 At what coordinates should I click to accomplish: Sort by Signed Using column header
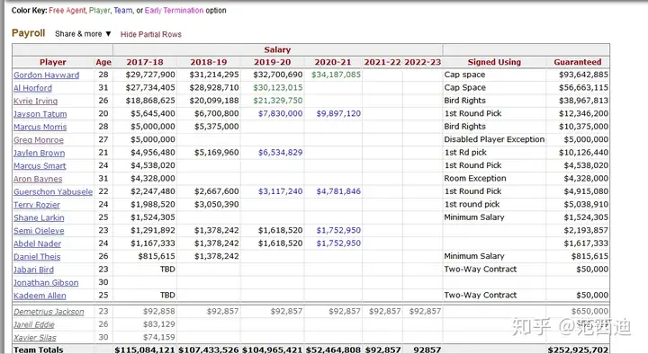pyautogui.click(x=494, y=62)
